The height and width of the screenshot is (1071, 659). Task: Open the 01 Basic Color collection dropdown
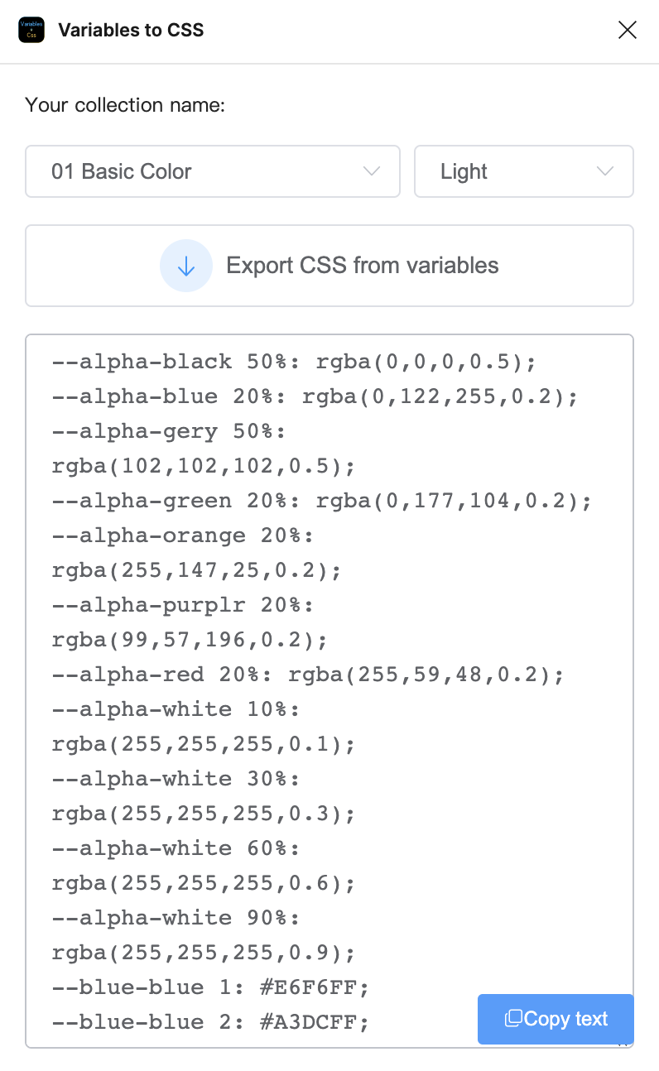(x=212, y=171)
